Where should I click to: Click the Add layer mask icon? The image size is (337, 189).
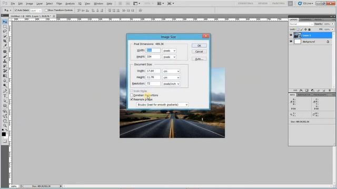306,90
